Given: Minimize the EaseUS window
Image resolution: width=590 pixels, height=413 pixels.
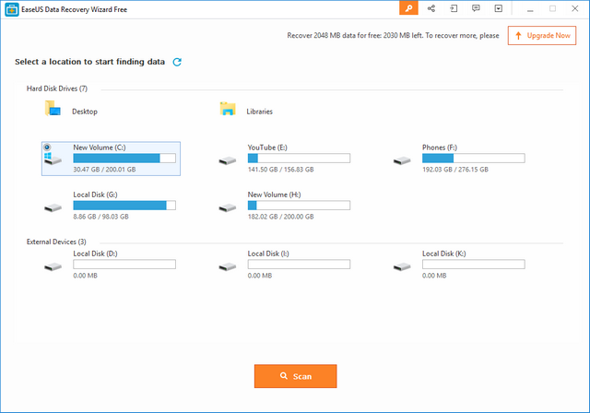Looking at the screenshot, I should [530, 9].
